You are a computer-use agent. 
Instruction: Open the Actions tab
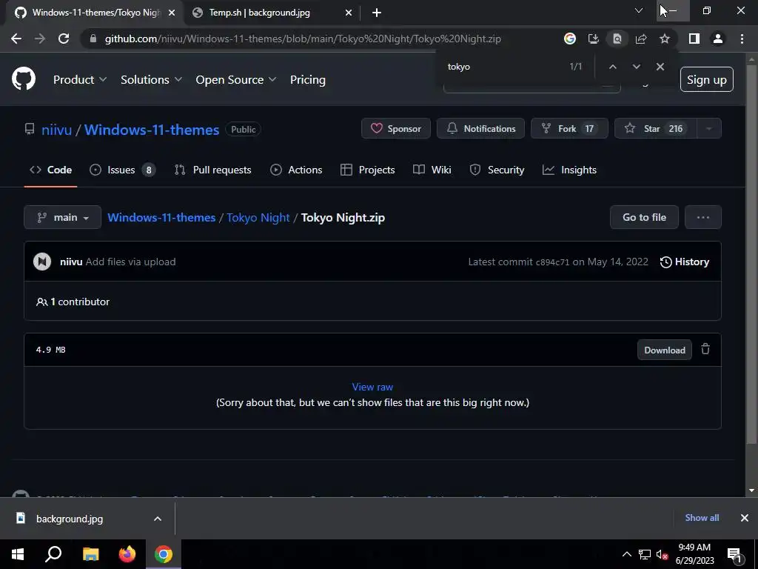click(296, 170)
